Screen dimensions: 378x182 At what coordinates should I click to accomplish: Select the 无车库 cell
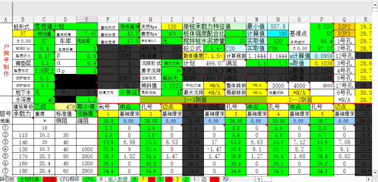(x=87, y=41)
